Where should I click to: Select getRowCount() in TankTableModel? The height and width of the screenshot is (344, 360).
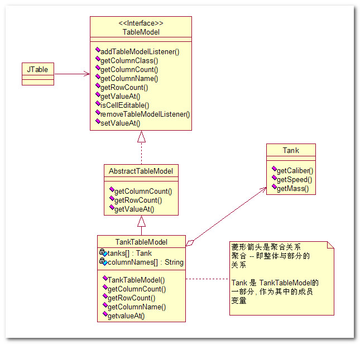(131, 298)
